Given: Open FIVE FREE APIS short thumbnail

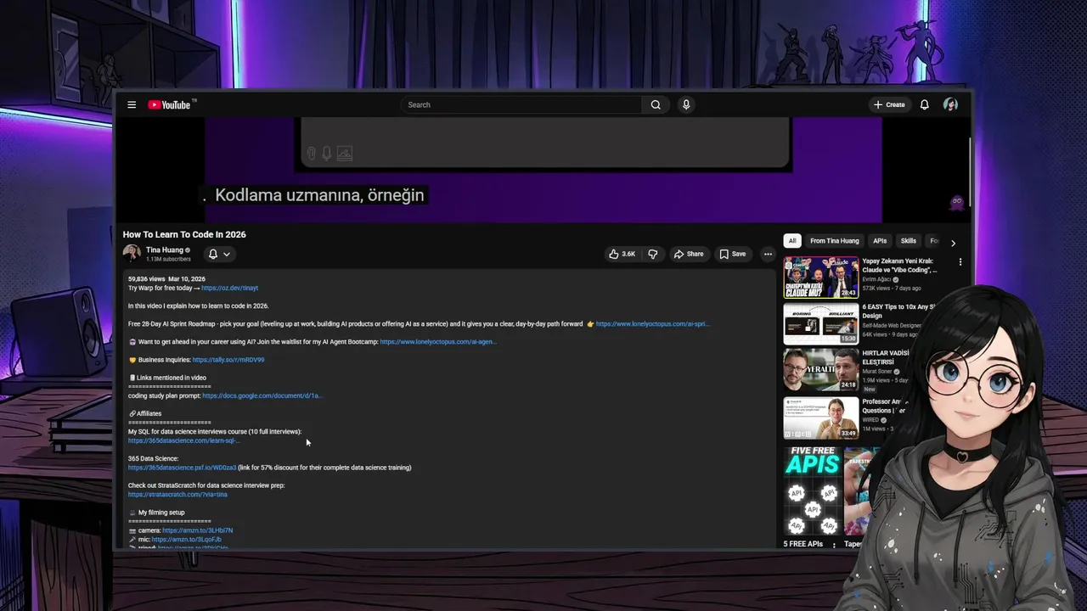Looking at the screenshot, I should click(813, 490).
